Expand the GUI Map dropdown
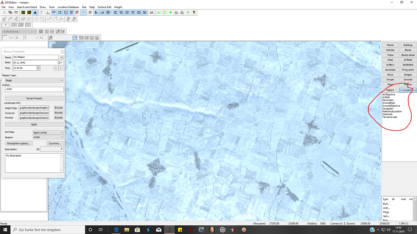The width and height of the screenshot is (417, 234). 48,132
